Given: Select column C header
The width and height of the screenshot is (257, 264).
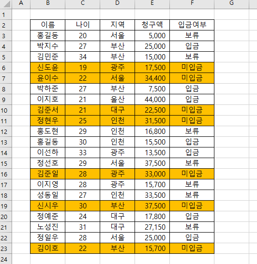Looking at the screenshot, I should 83,4.
